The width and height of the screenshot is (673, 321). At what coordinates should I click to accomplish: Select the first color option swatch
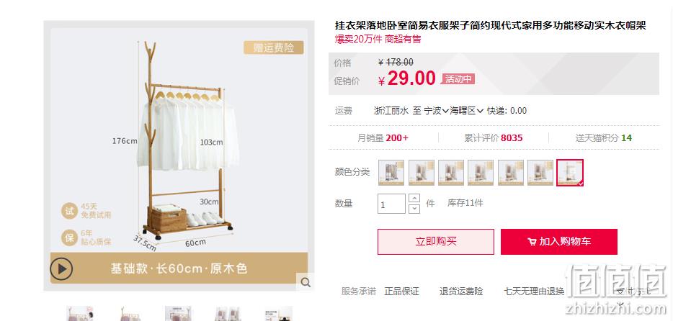pyautogui.click(x=391, y=173)
